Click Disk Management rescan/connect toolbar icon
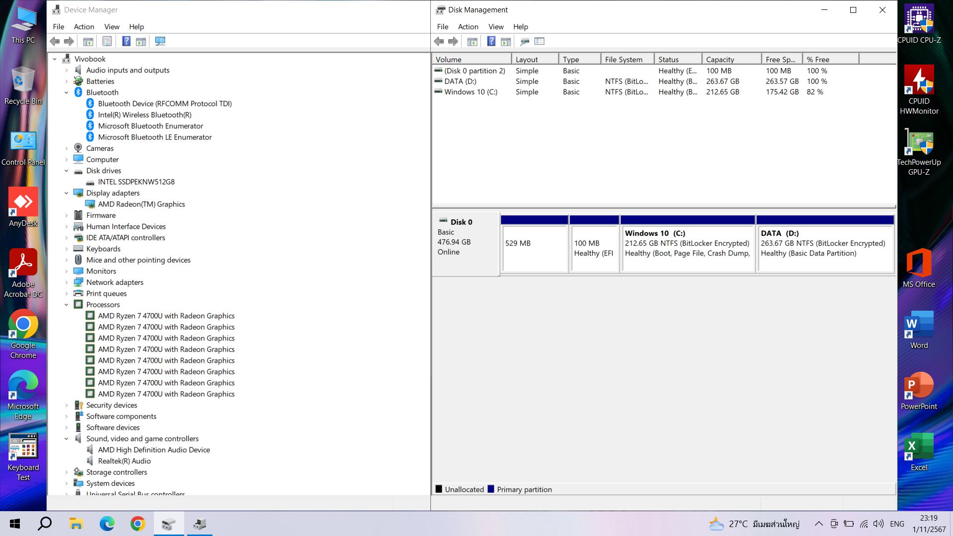This screenshot has width=953, height=536. 525,41
